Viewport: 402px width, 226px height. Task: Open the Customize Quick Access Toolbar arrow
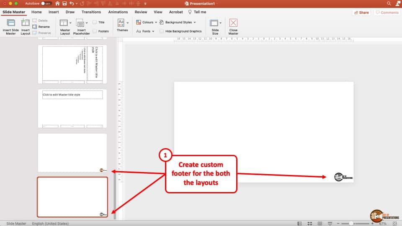coord(145,4)
